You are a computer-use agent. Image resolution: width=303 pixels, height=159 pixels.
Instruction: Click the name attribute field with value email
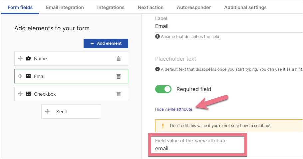pos(200,149)
